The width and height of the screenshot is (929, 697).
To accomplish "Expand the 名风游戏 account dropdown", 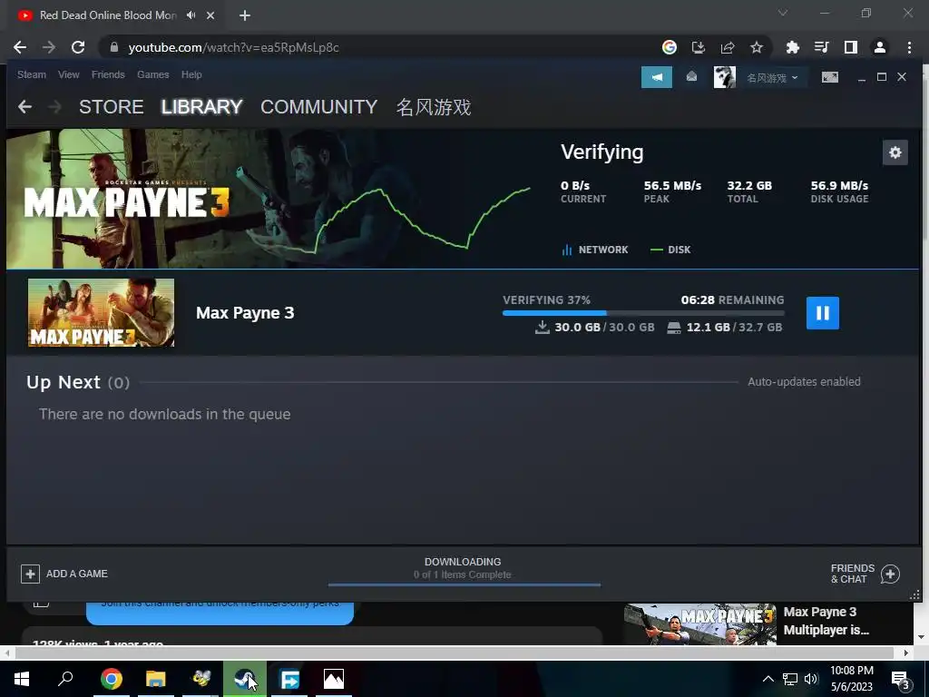I will point(772,78).
